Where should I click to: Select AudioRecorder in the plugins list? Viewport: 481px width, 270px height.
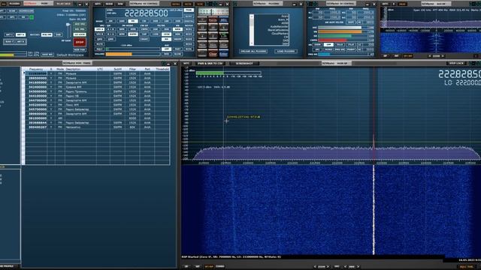[279, 27]
